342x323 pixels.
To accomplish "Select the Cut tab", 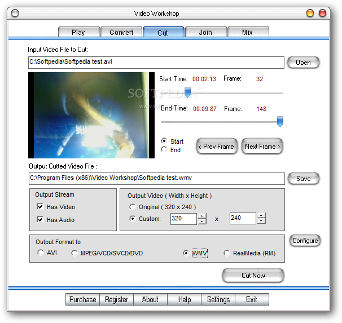I will (164, 32).
